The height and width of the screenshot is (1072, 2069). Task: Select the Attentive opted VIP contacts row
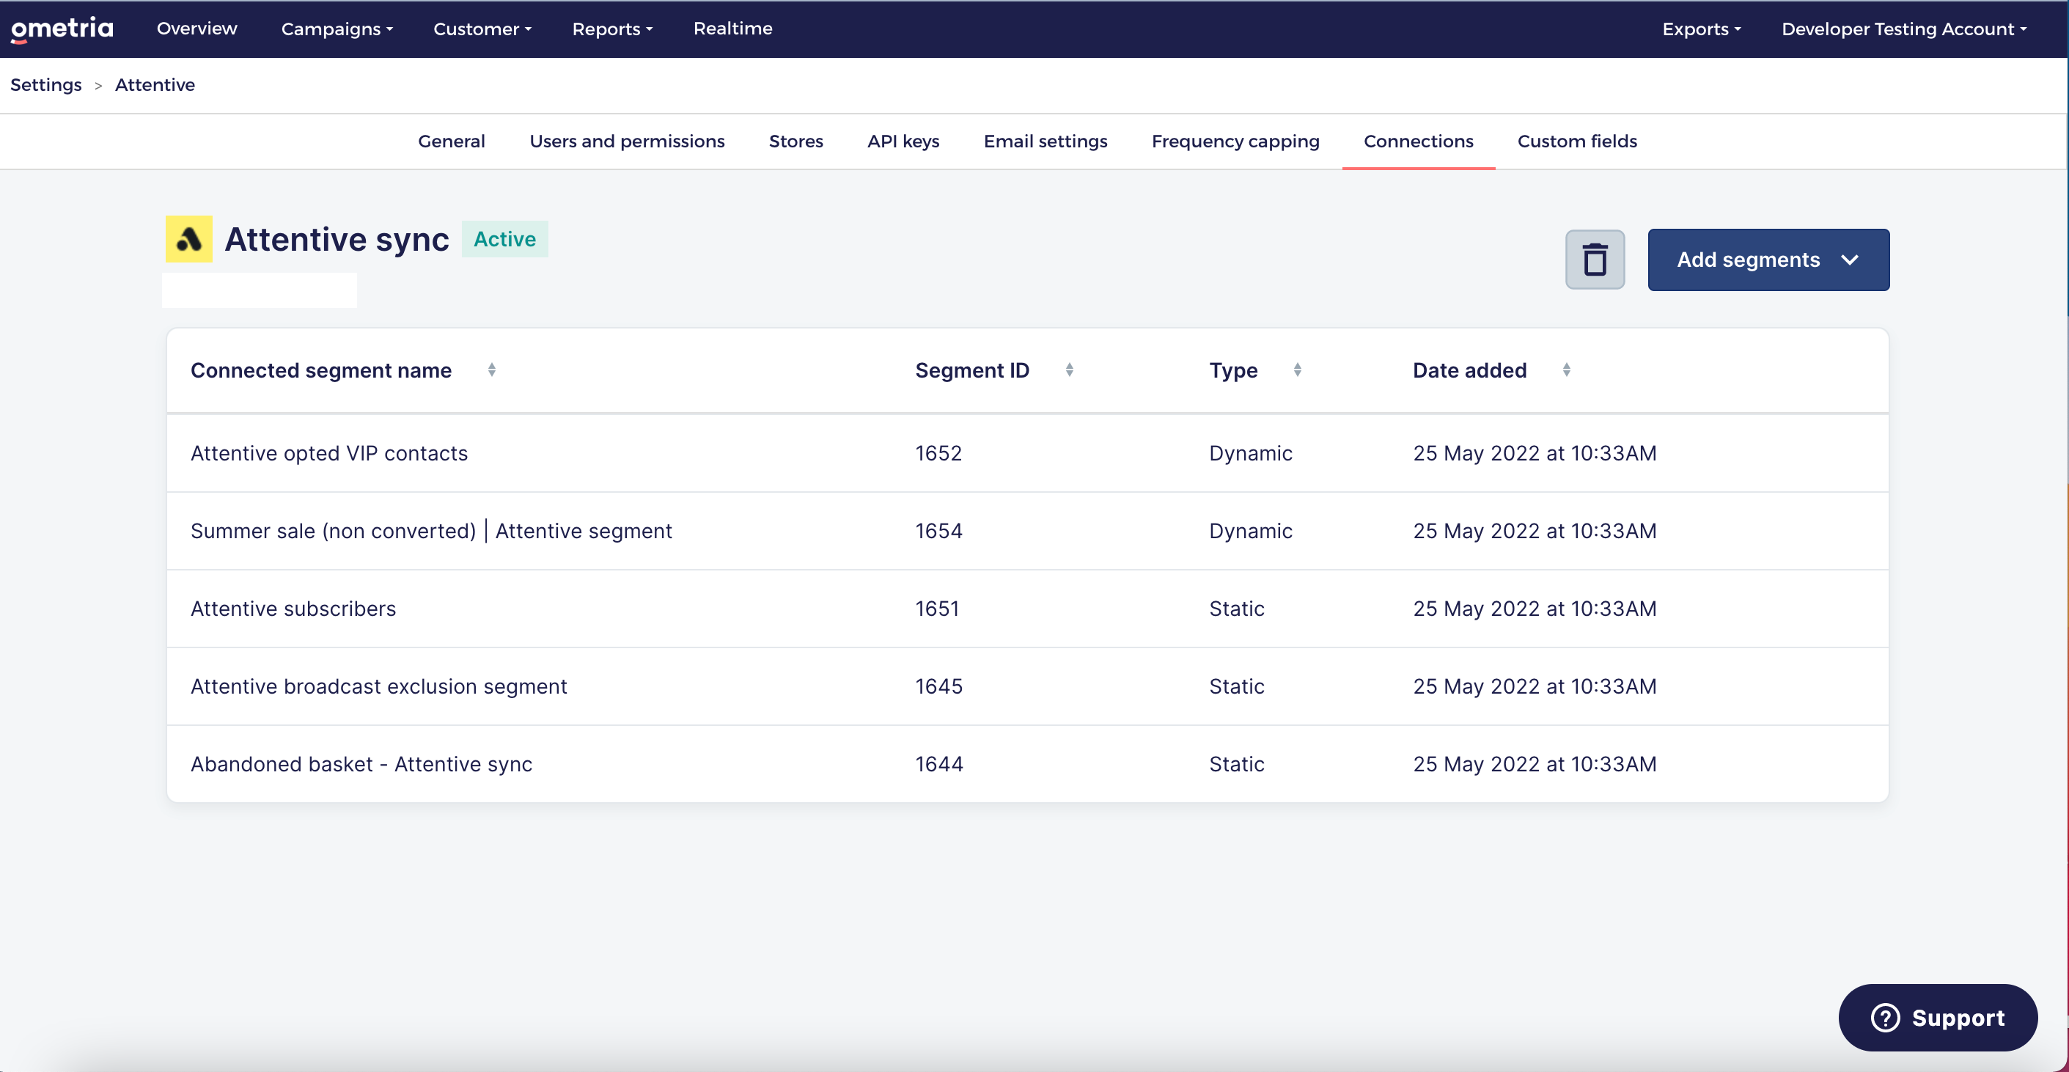click(x=1027, y=453)
